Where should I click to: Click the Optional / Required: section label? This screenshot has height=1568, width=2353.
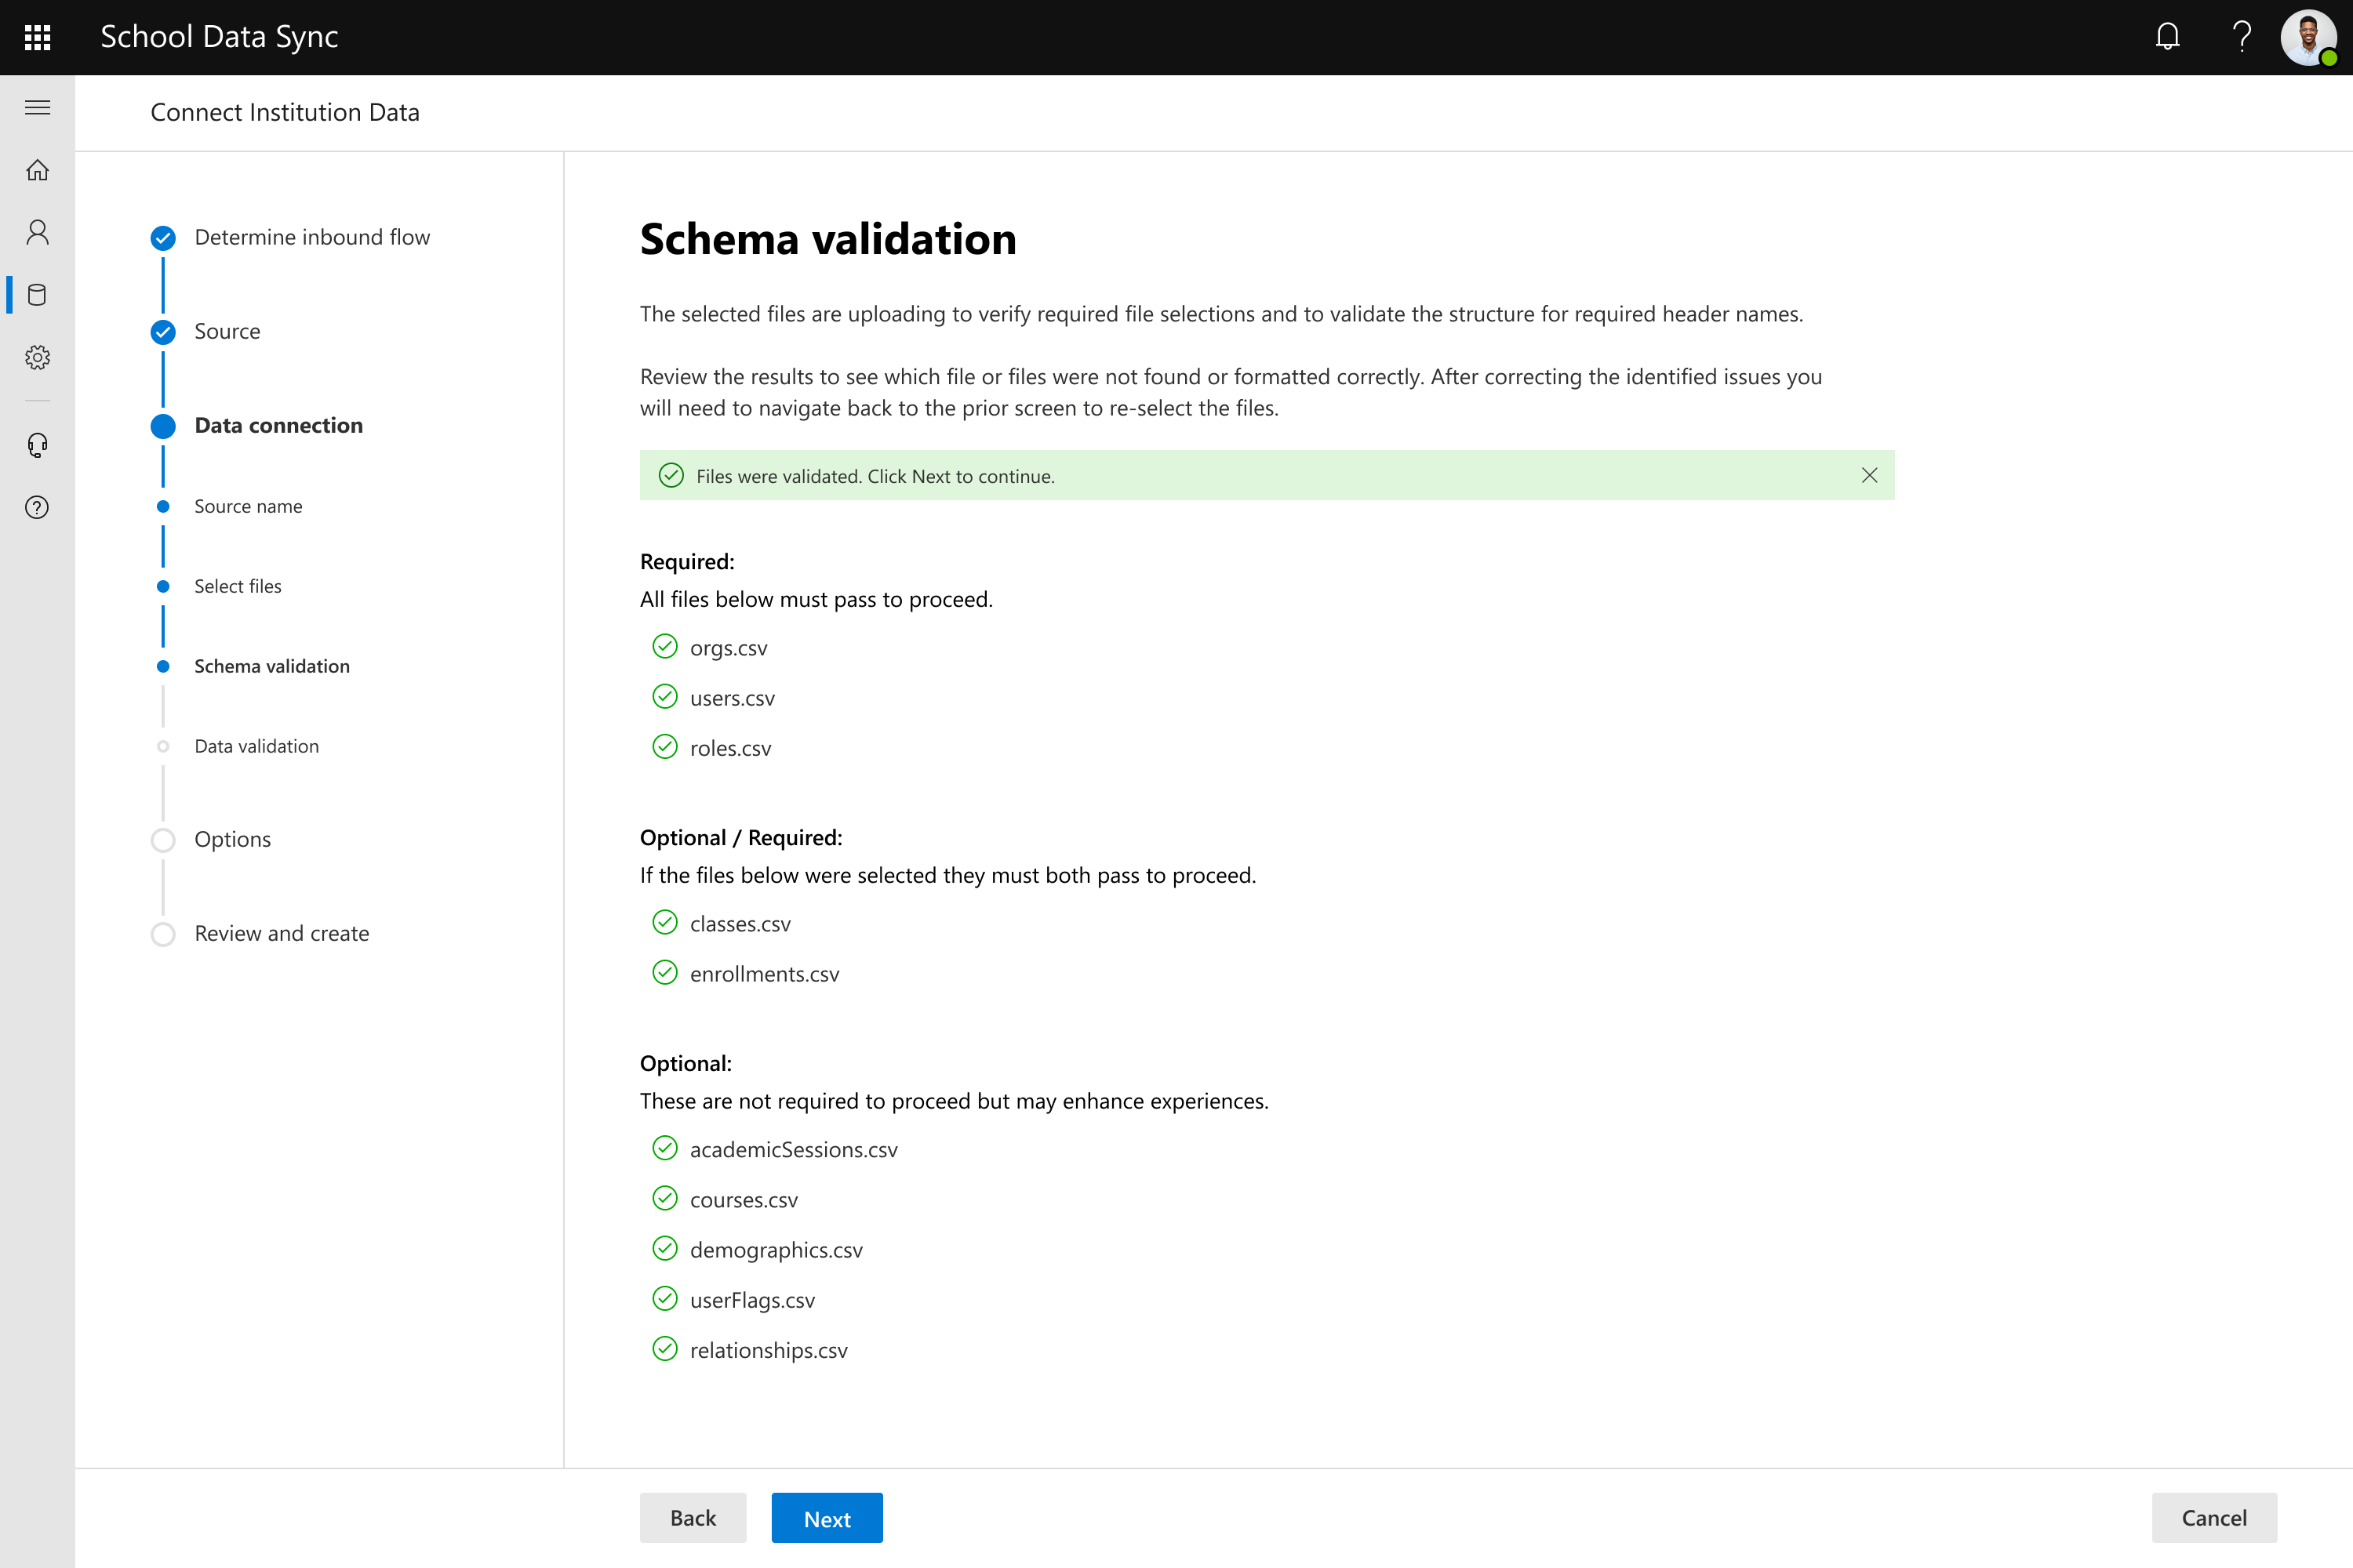point(741,837)
